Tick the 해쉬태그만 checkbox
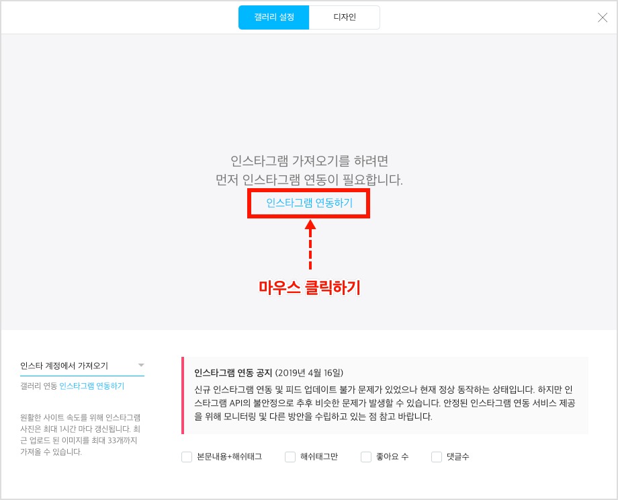Viewport: 618px width, 500px height. (x=290, y=456)
